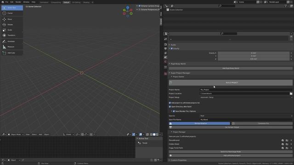Open the World properties tab

pyautogui.click(x=165, y=61)
